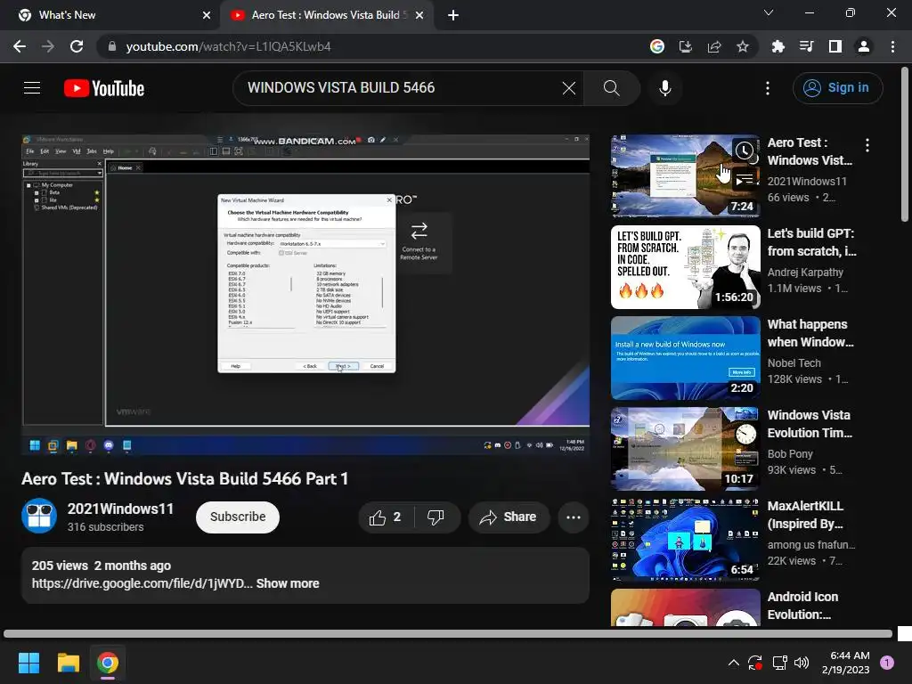Open Windows Start menu
912x684 pixels.
coord(28,663)
